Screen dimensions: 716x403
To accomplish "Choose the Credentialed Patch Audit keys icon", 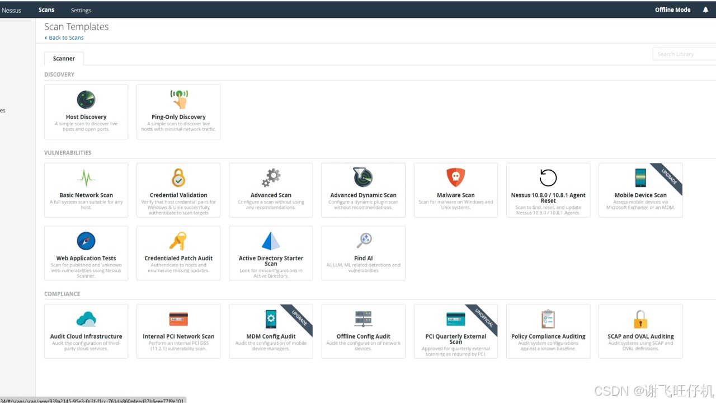I will (x=178, y=241).
